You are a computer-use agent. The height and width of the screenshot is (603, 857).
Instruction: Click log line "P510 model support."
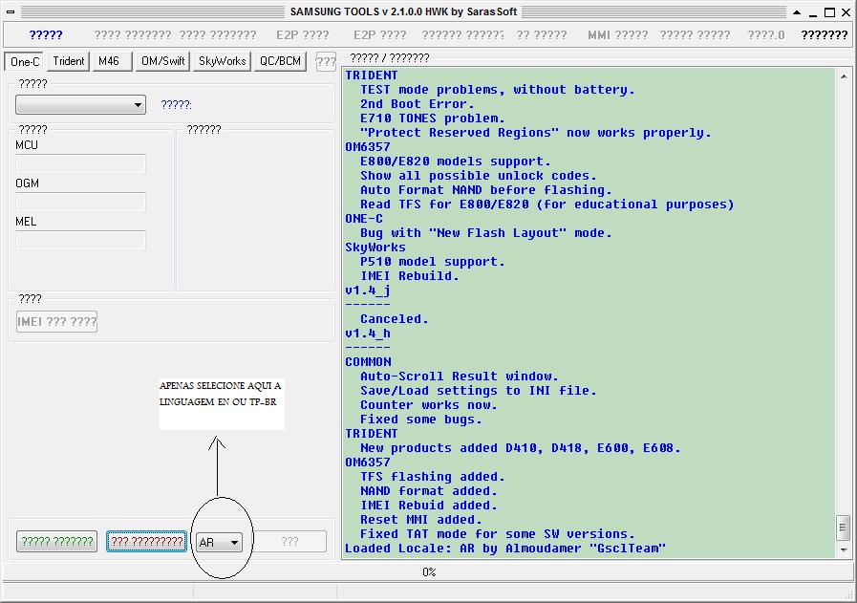click(x=433, y=261)
